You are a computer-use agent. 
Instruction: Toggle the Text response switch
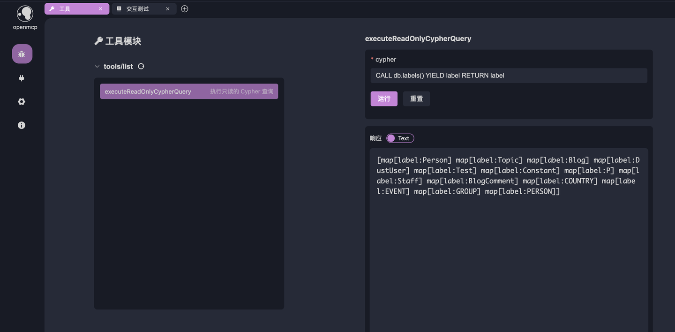tap(400, 138)
